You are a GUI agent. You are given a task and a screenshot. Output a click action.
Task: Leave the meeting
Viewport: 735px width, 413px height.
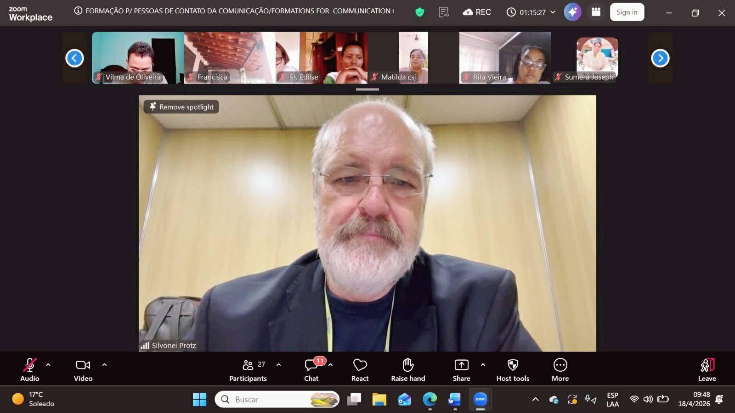tap(707, 369)
